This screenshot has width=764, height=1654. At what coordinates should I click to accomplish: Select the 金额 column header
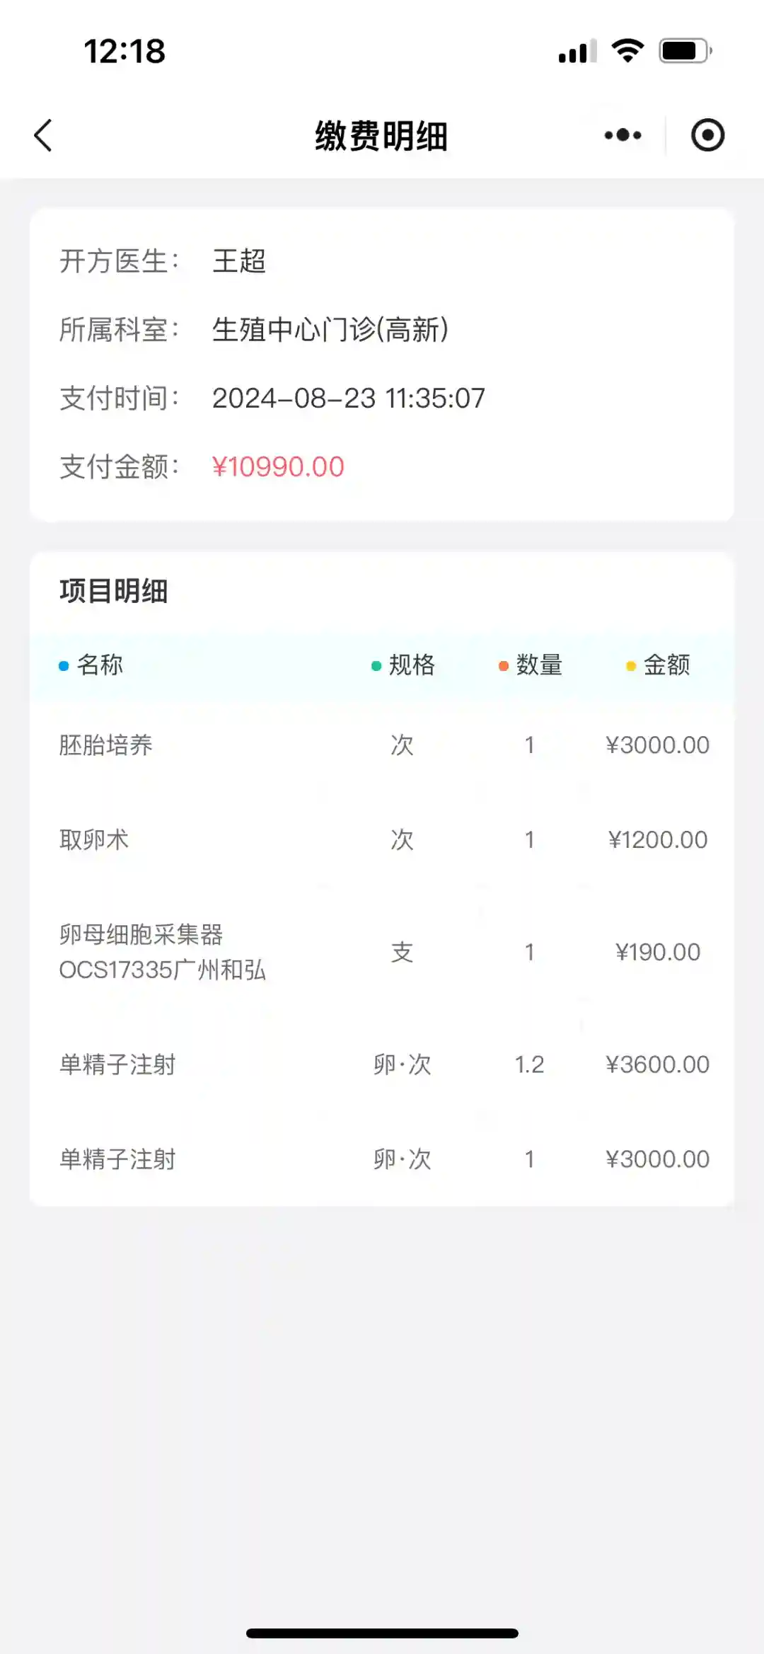pyautogui.click(x=666, y=665)
